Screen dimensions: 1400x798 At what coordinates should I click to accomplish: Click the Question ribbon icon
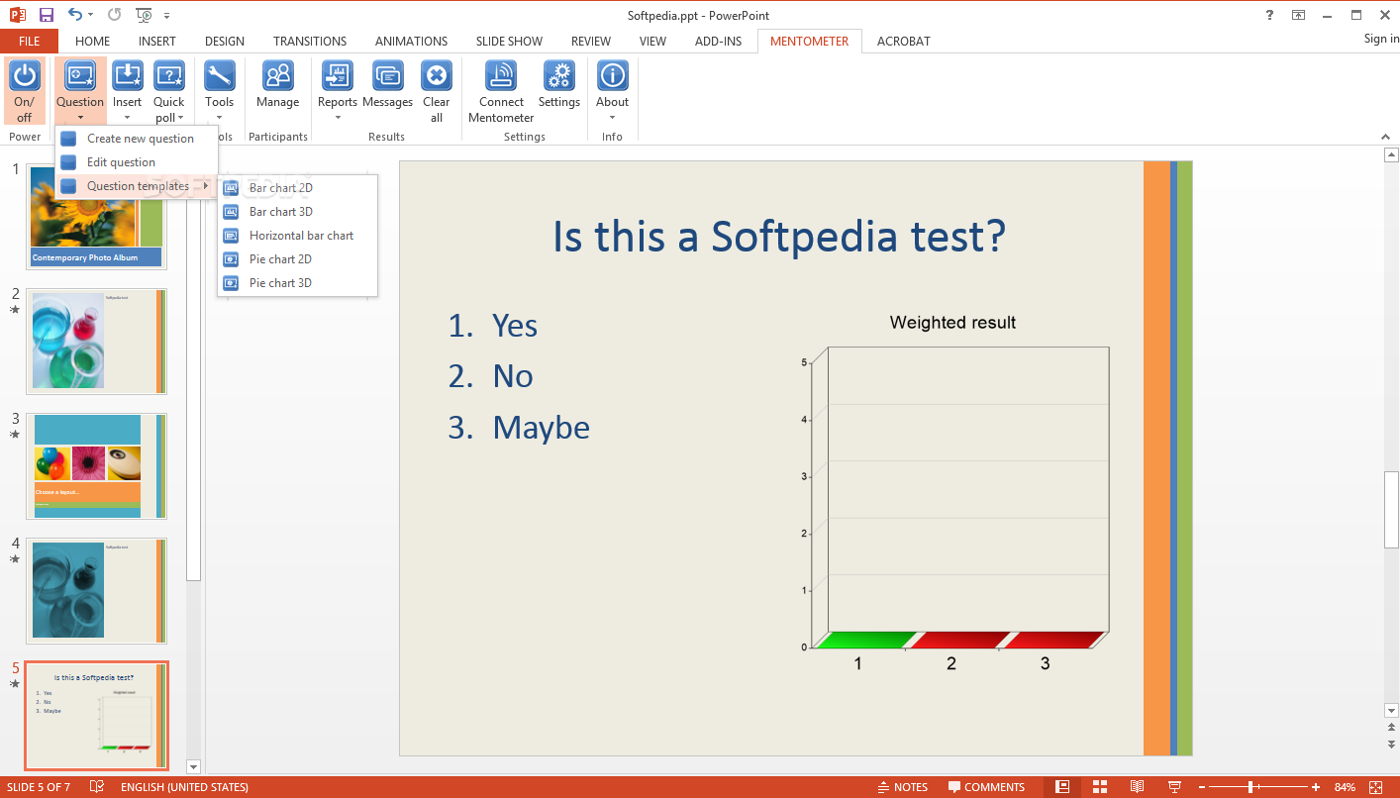[80, 76]
